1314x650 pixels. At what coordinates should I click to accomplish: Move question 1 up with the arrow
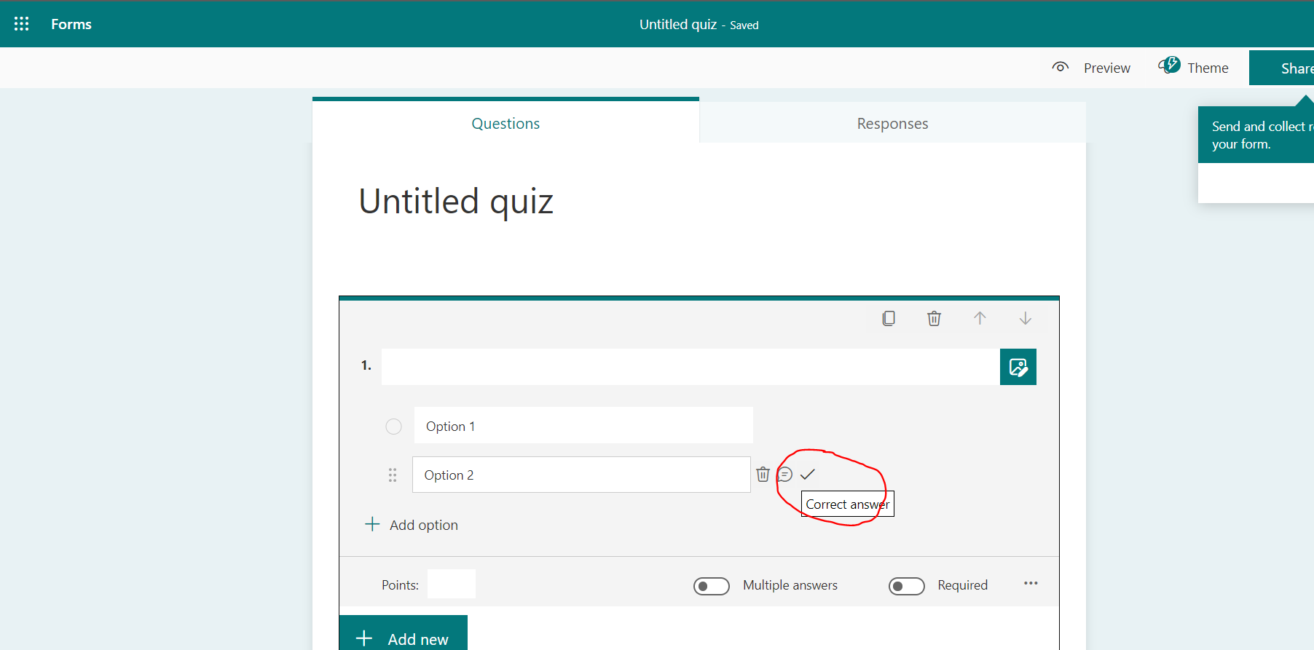tap(980, 319)
